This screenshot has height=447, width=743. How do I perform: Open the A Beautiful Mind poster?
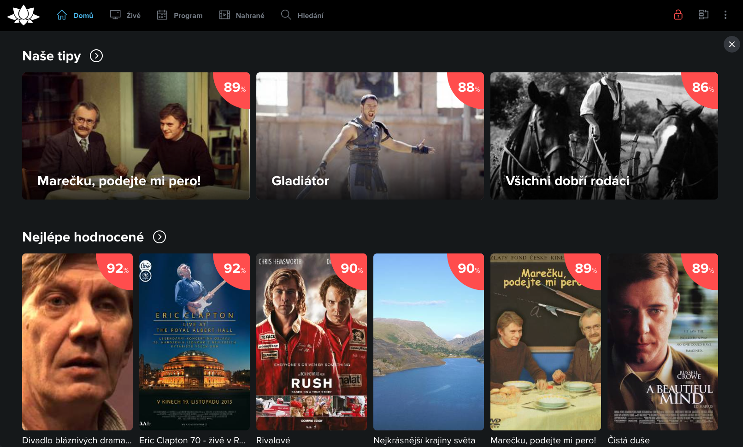pos(663,342)
